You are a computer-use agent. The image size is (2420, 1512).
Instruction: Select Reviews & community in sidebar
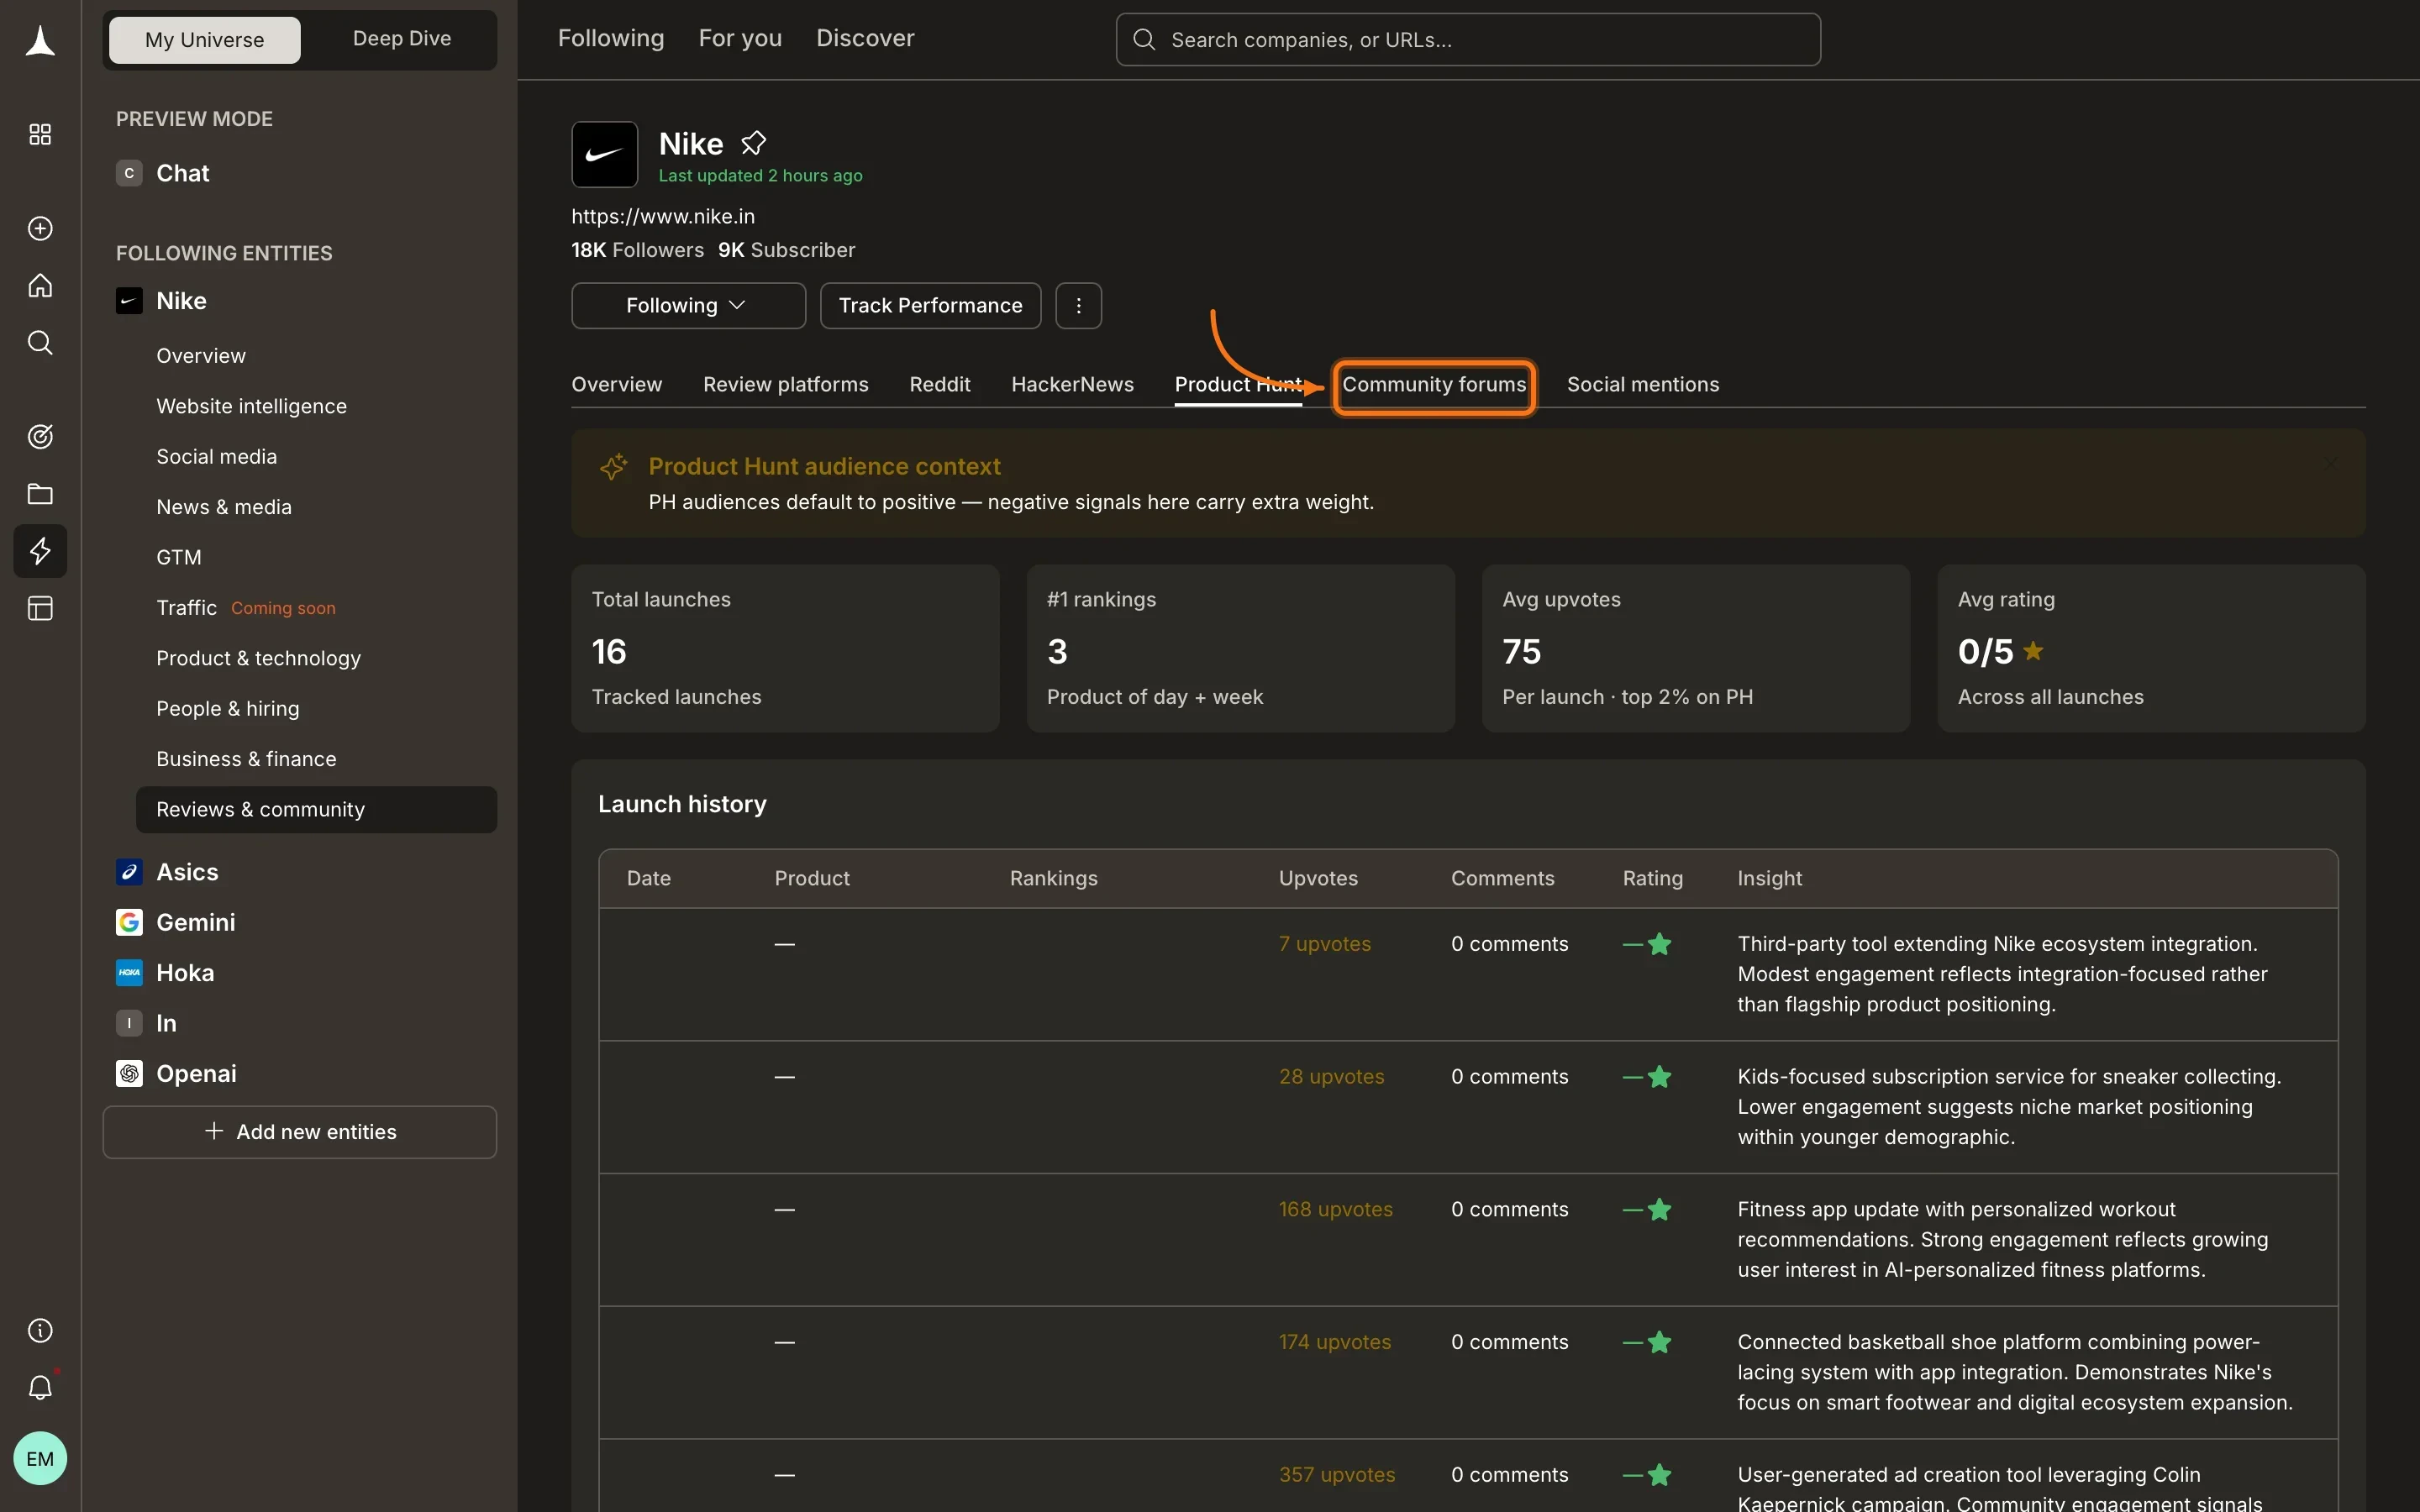tap(316, 810)
